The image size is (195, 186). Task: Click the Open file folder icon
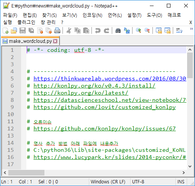coord(14,30)
